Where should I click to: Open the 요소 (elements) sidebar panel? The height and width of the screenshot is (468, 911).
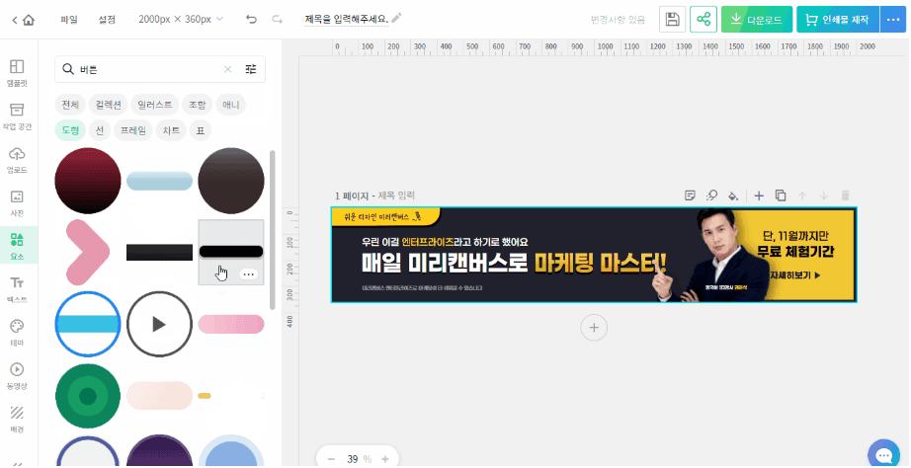tap(17, 245)
